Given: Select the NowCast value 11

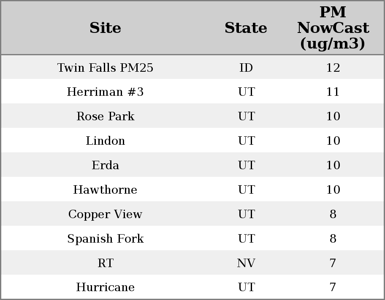Looking at the screenshot, I should coord(333,92).
